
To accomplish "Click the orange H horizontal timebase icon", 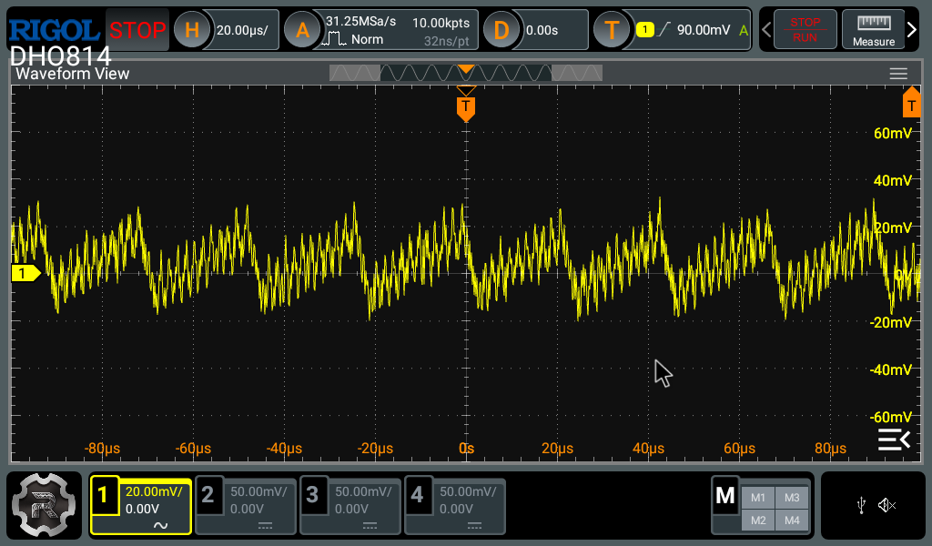I will (x=192, y=31).
